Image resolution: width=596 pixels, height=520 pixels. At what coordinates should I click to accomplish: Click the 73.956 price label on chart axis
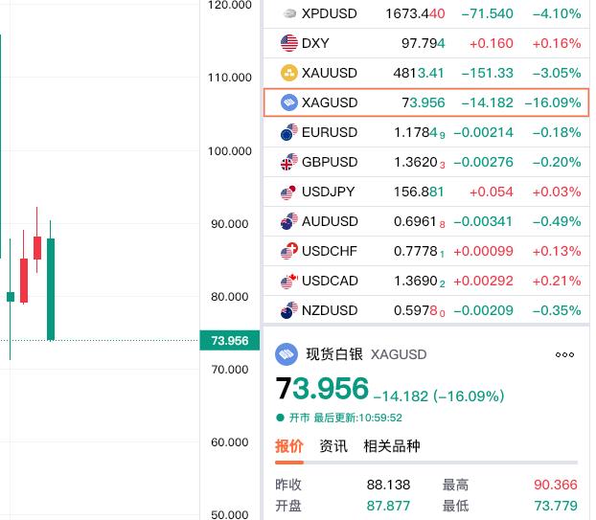(x=230, y=340)
